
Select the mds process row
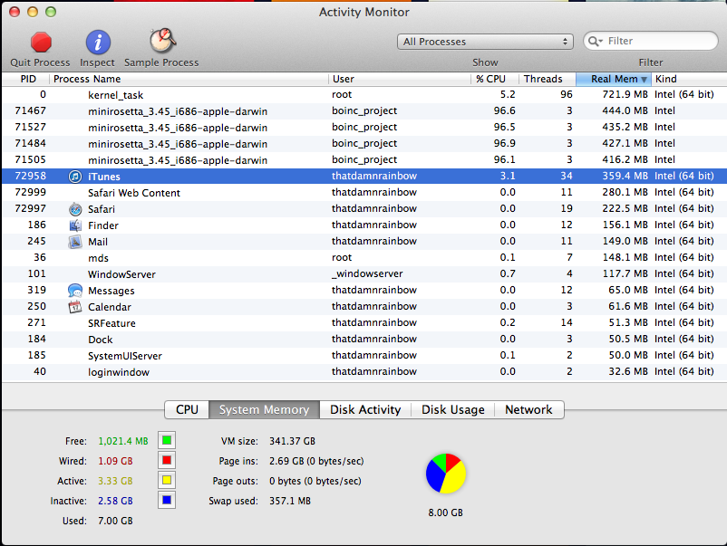(x=364, y=258)
